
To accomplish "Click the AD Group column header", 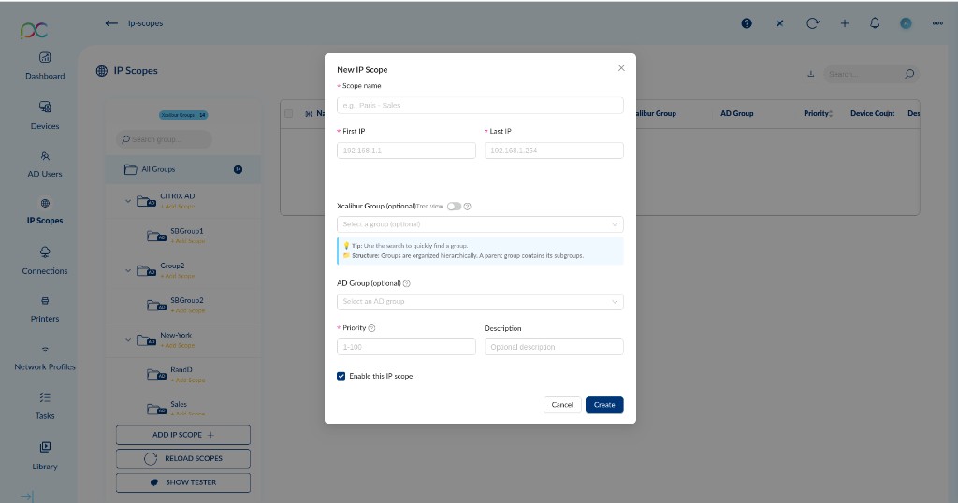I will pyautogui.click(x=737, y=113).
